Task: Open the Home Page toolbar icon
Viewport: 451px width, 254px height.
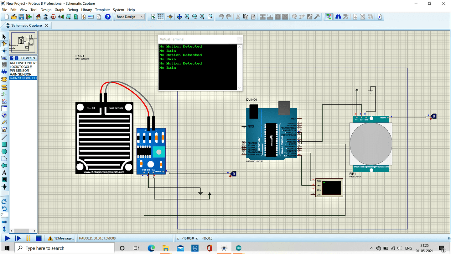Action: click(x=38, y=17)
